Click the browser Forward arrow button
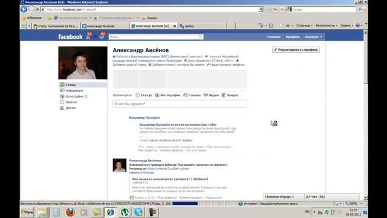387x218 pixels. pos(31,10)
